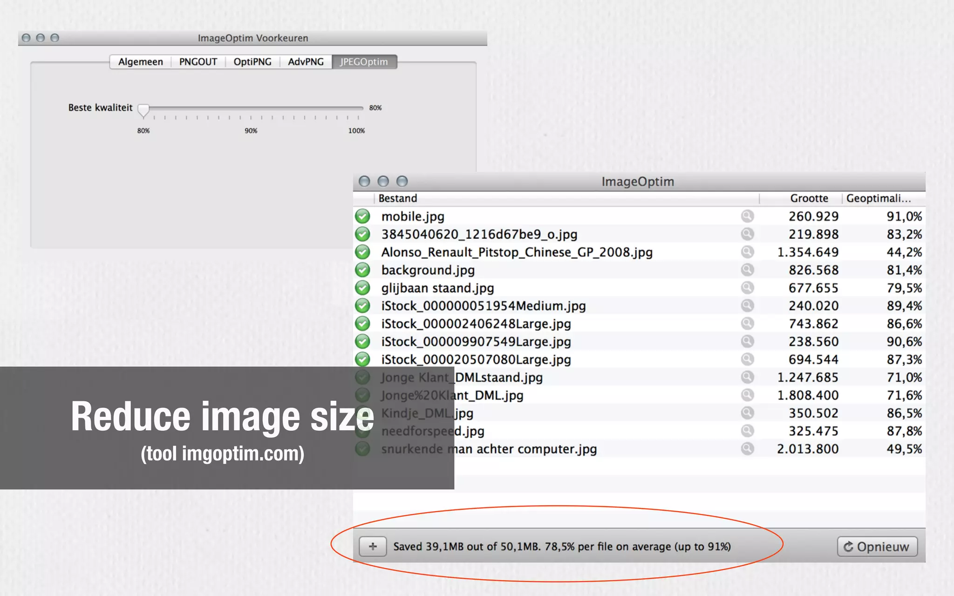The width and height of the screenshot is (954, 596).
Task: Click magnifier icon for Jonge%20Klant_DML.jpg
Action: tap(747, 395)
